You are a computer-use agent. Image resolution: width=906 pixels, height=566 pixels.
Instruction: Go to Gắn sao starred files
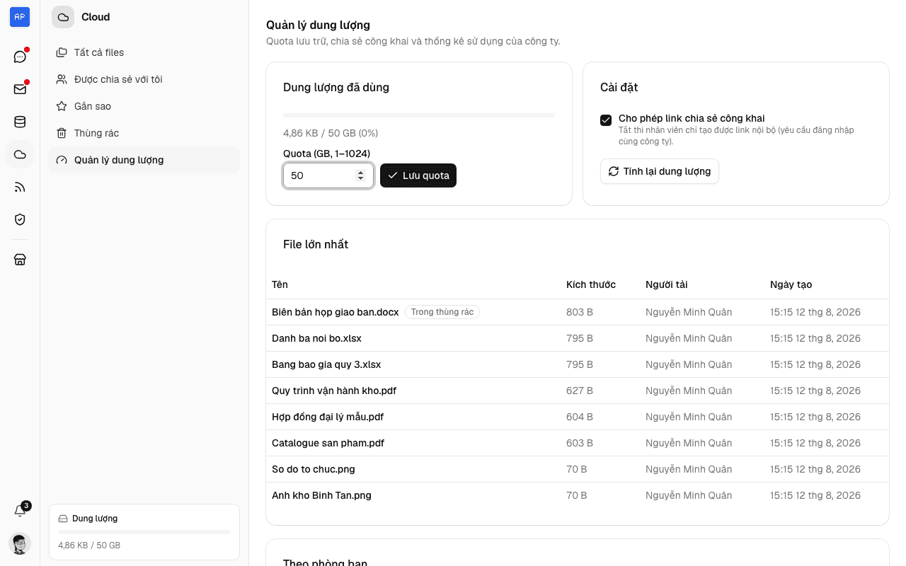pos(144,106)
